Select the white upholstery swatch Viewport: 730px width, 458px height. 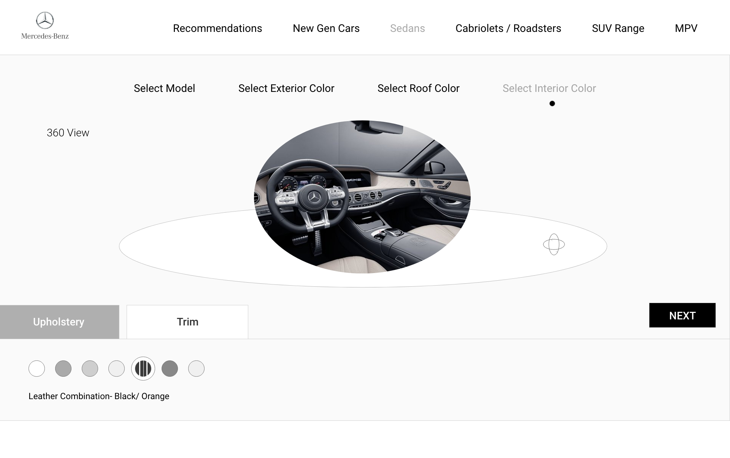point(36,368)
